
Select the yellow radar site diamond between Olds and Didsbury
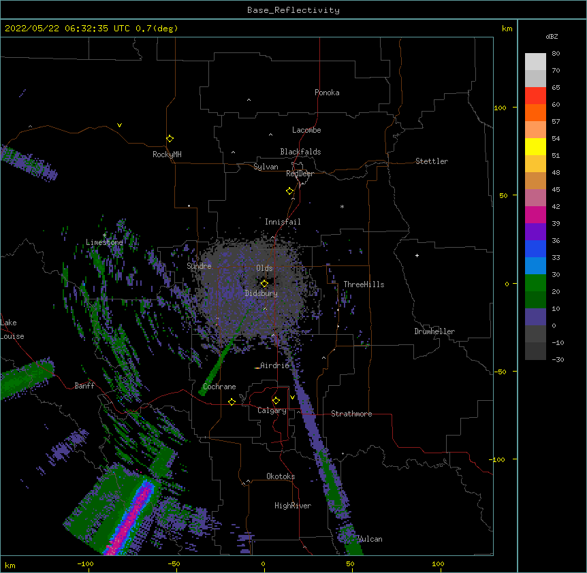pos(264,283)
